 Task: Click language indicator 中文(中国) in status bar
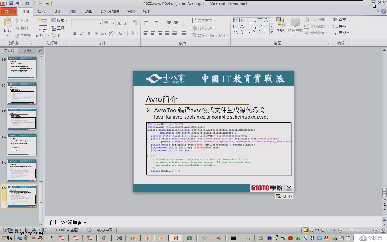(x=105, y=230)
